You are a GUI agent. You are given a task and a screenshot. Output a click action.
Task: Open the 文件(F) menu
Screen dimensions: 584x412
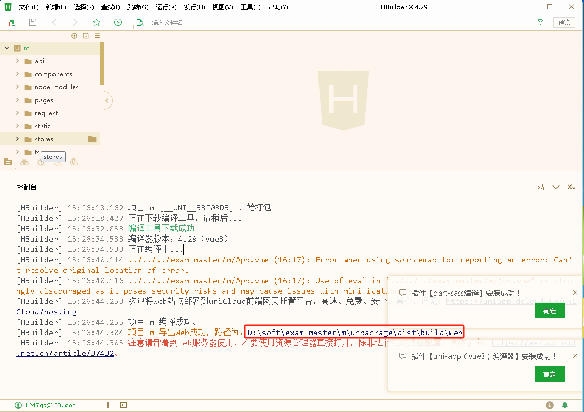(29, 7)
